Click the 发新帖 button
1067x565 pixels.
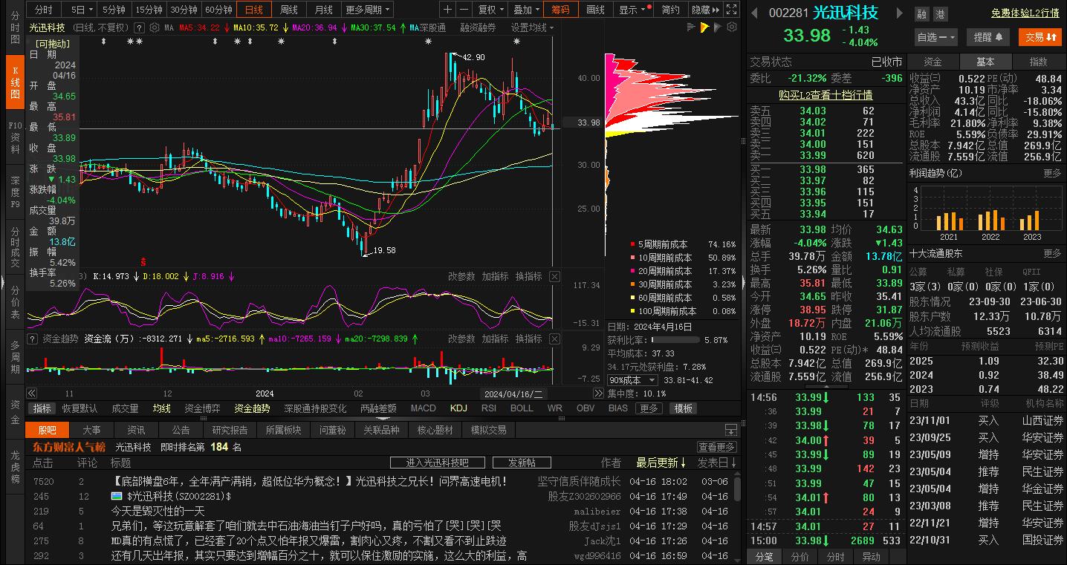tap(522, 463)
